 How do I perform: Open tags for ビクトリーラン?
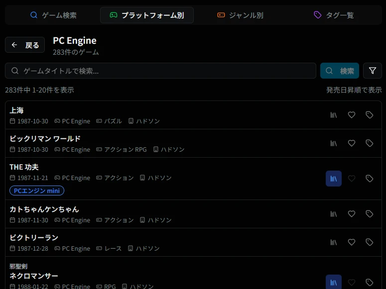(369, 242)
